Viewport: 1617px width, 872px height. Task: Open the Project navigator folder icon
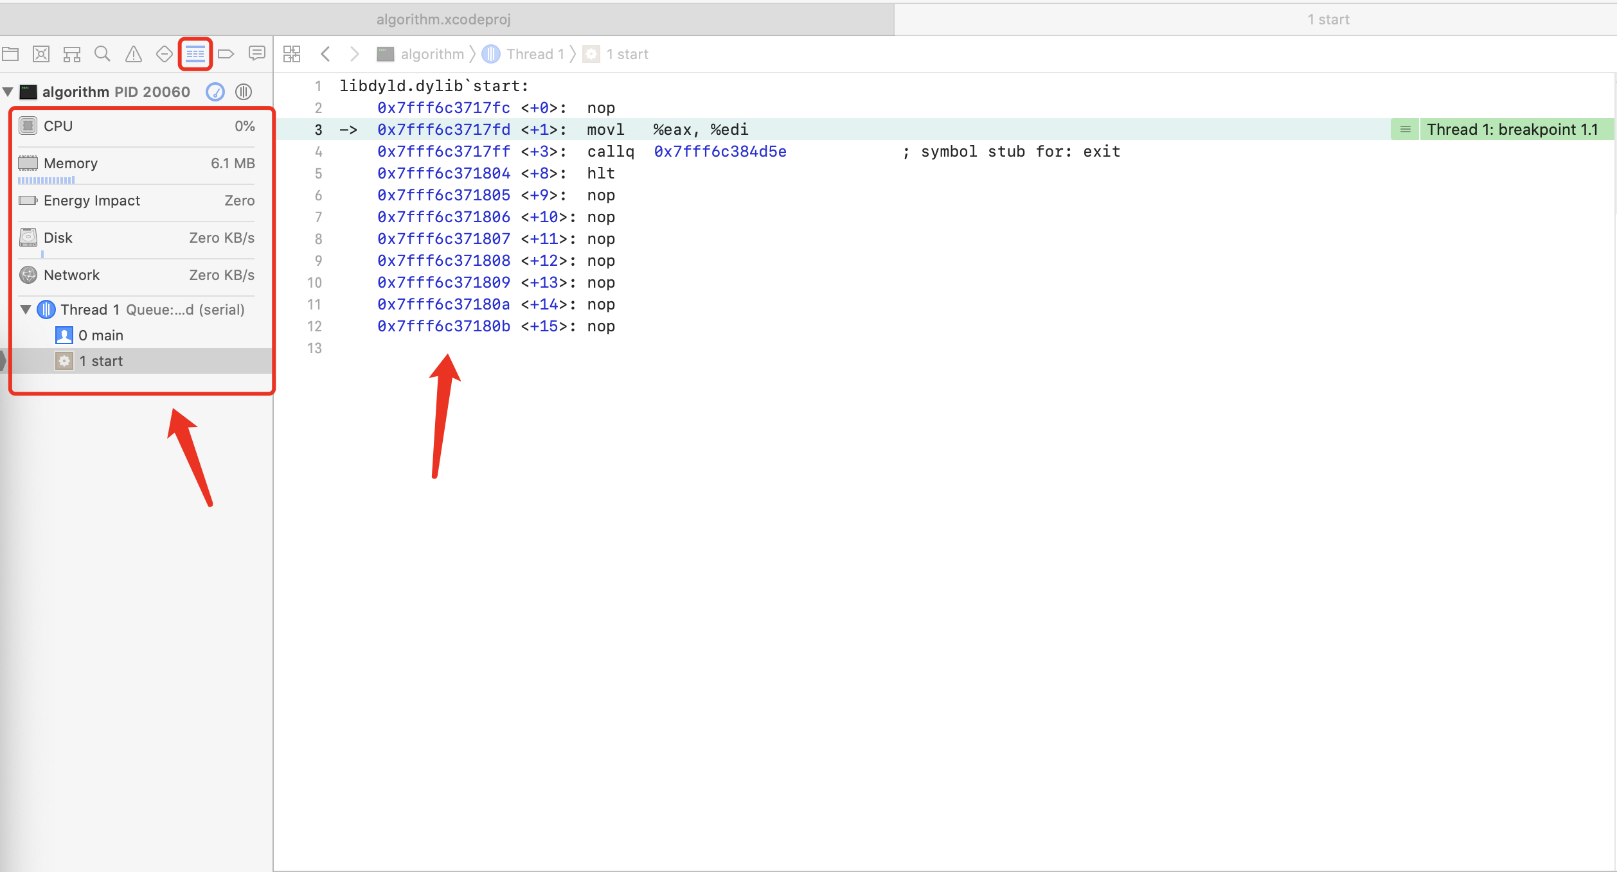tap(11, 54)
